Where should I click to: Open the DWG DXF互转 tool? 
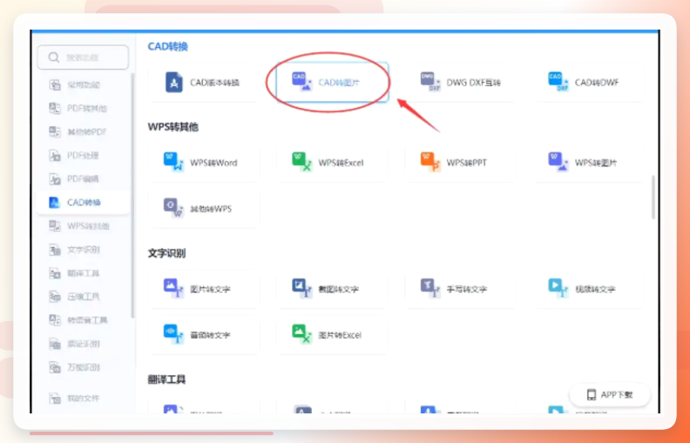click(460, 82)
